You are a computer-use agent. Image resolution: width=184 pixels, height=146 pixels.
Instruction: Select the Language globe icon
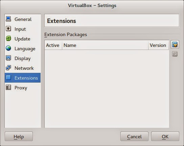8,48
